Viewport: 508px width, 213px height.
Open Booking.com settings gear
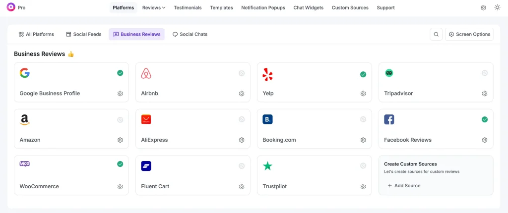pyautogui.click(x=363, y=140)
